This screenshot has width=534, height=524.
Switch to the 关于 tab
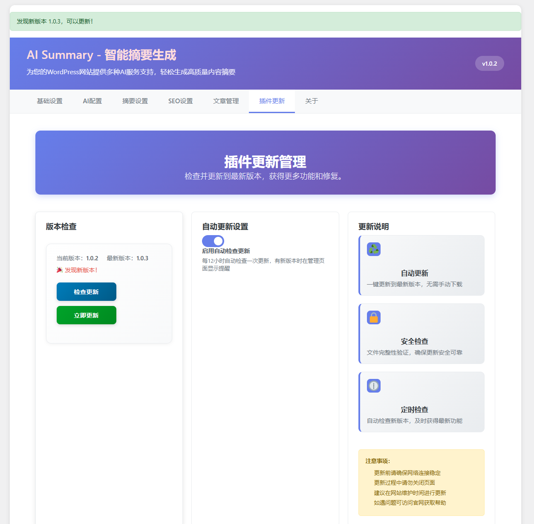[311, 101]
